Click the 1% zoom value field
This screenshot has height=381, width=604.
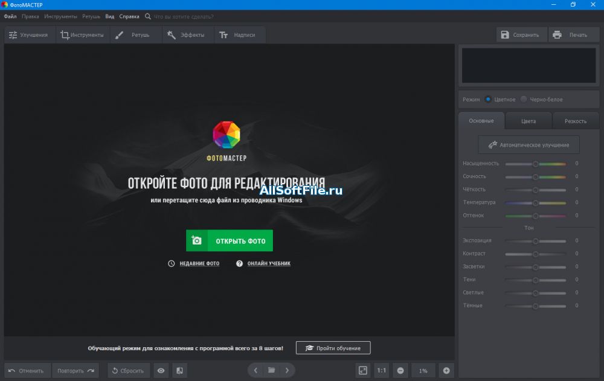pos(423,371)
